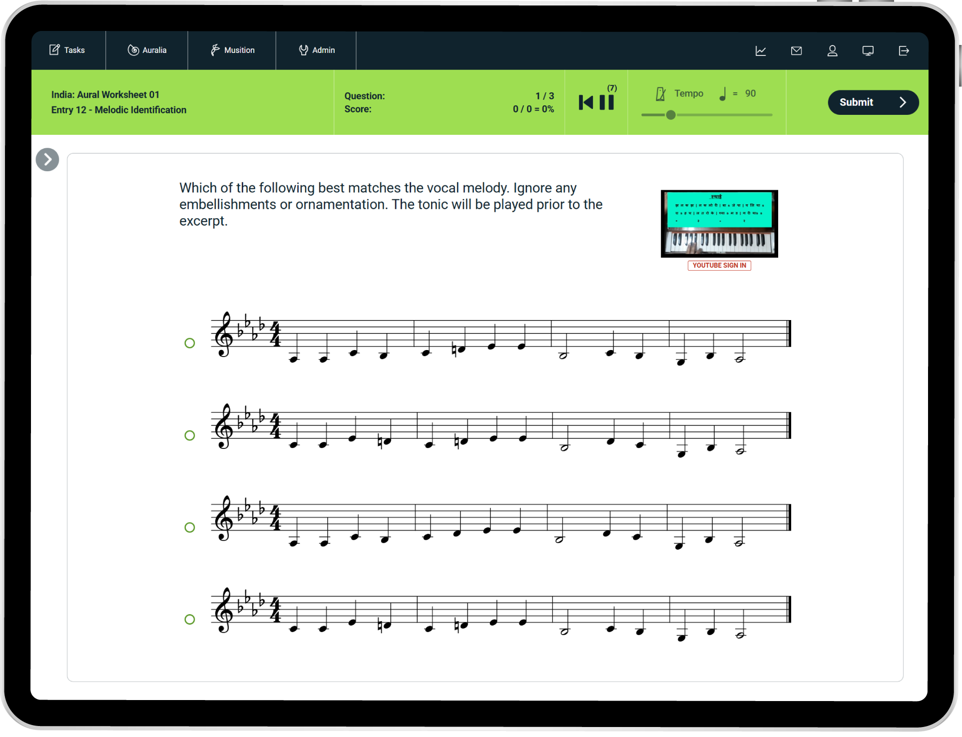This screenshot has width=962, height=737.
Task: Click the progress chart icon
Action: click(x=760, y=51)
